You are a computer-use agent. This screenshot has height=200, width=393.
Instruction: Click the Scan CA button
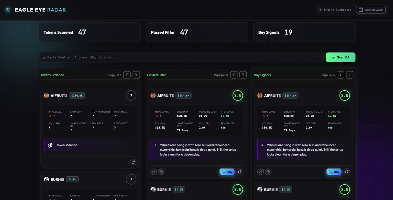tap(340, 57)
